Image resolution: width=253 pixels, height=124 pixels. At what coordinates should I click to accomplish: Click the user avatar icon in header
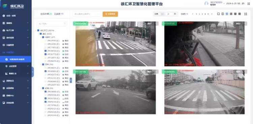point(206,4)
